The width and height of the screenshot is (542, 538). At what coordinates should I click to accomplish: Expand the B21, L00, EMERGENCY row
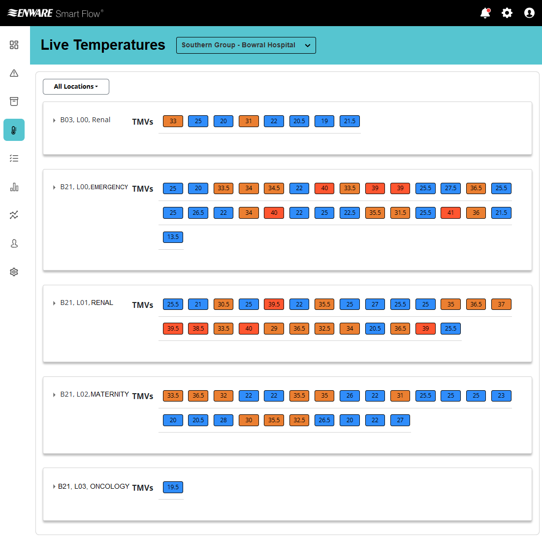point(54,187)
